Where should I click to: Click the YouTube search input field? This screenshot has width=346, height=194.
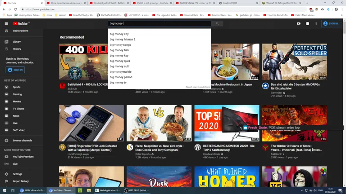pos(159,23)
